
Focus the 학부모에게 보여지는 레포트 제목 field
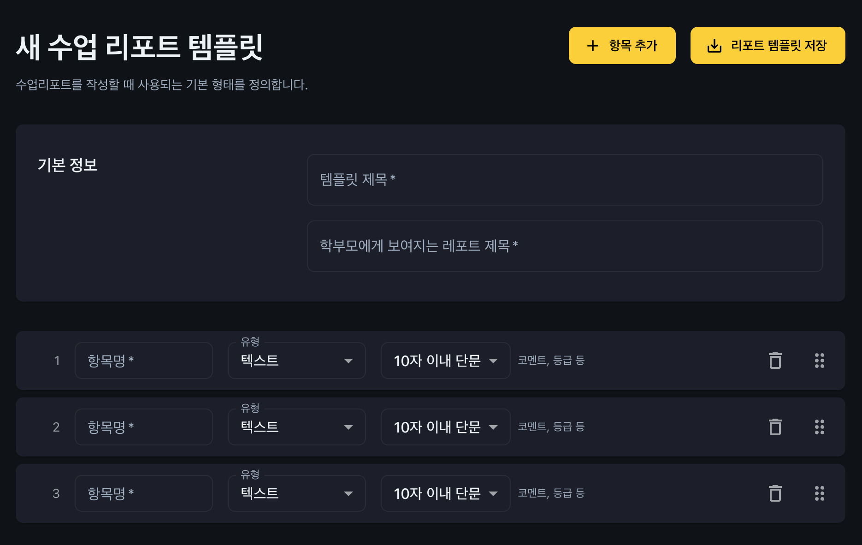tap(565, 246)
